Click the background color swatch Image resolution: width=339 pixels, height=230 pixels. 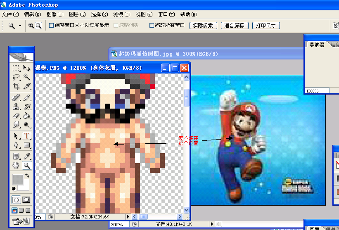click(26, 187)
